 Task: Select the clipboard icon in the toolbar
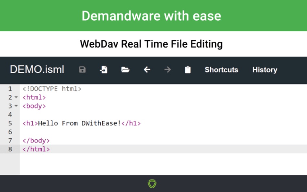point(188,69)
